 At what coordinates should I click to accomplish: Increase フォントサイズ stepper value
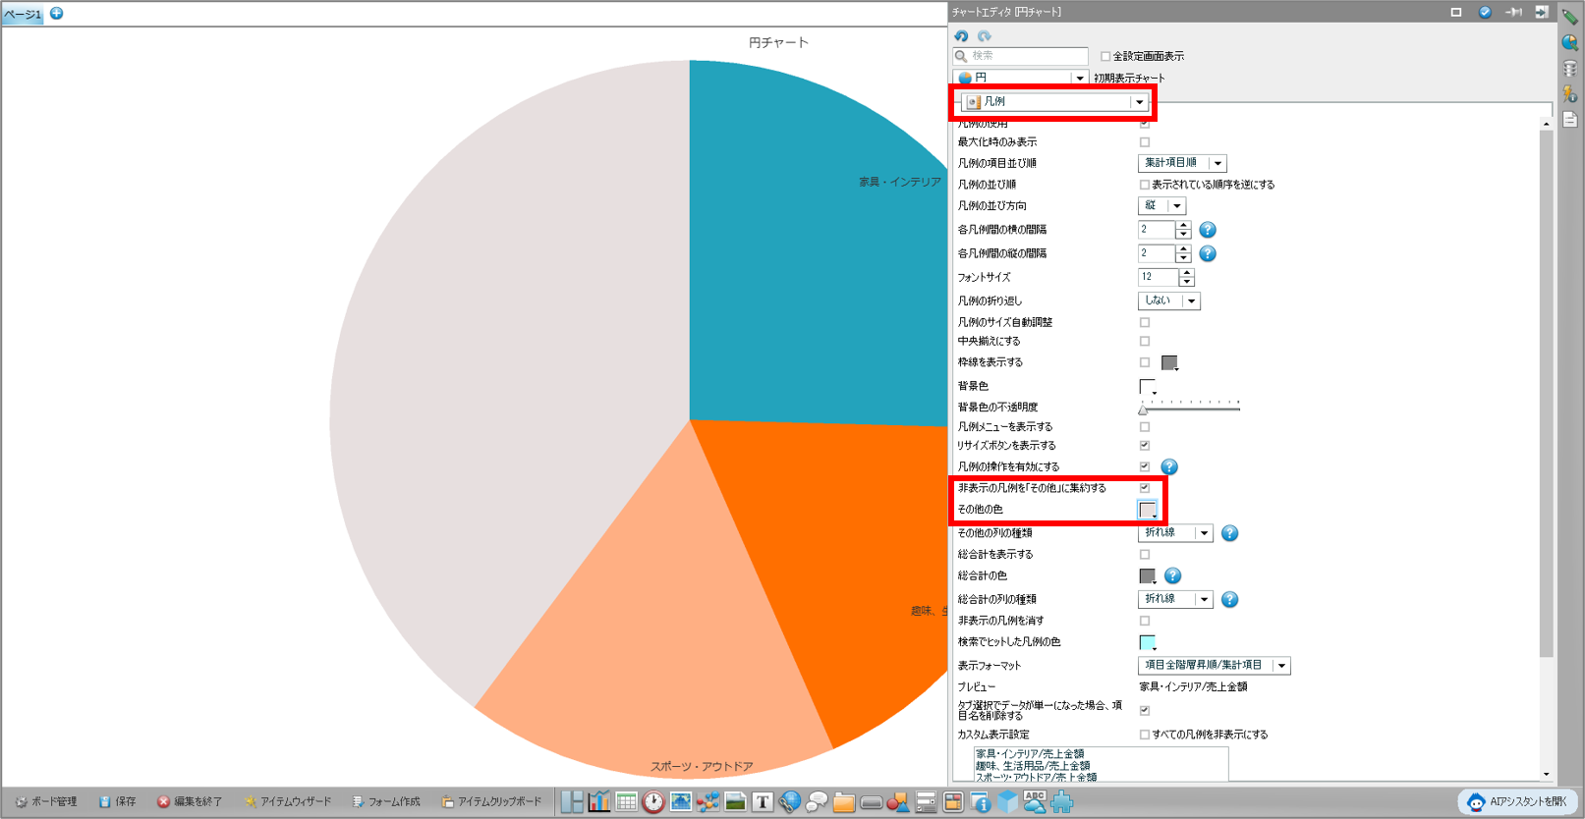[x=1187, y=273]
